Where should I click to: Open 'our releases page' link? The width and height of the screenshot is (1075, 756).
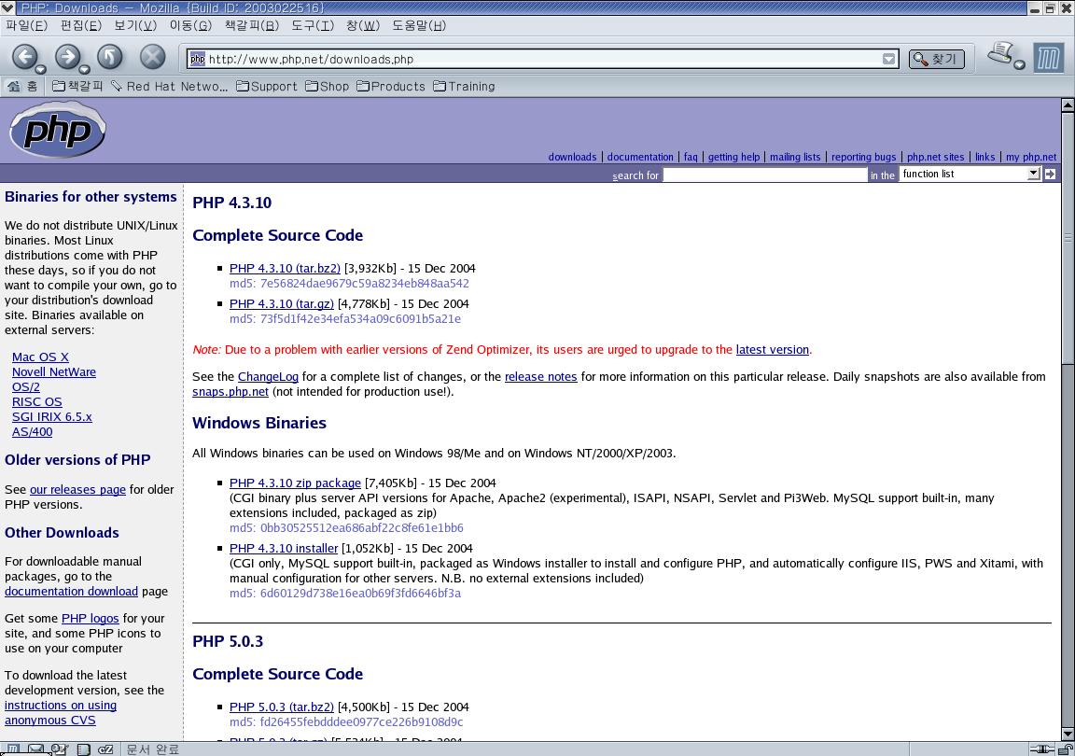tap(78, 490)
